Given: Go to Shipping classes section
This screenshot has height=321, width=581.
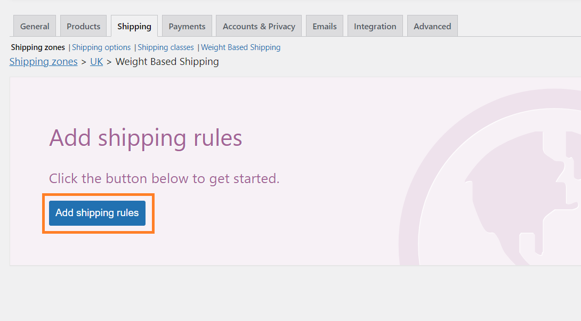Looking at the screenshot, I should click(166, 47).
